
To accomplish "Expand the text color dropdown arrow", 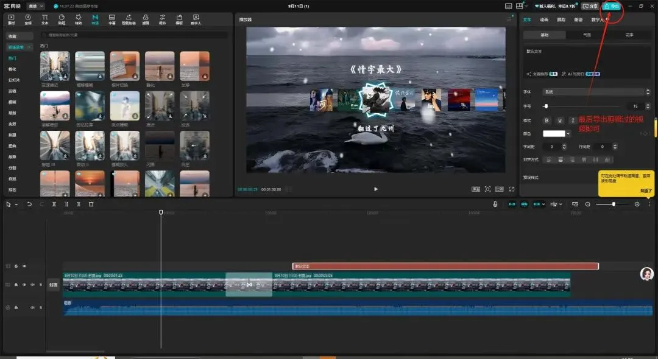I will (568, 134).
